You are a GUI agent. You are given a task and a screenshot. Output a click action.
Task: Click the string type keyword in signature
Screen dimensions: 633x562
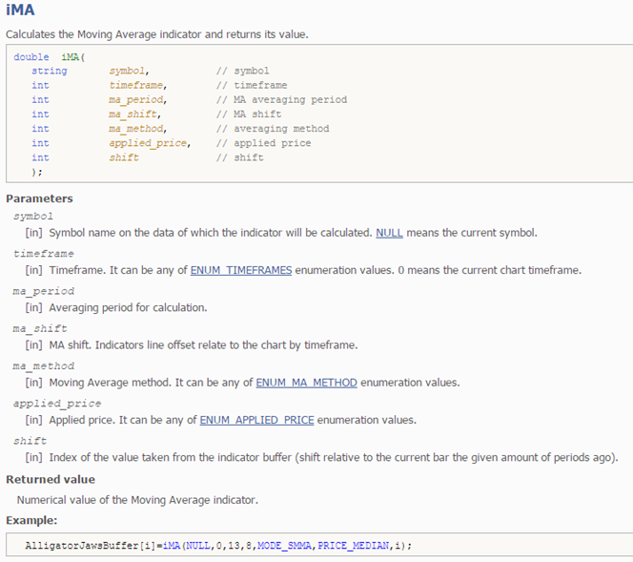click(x=49, y=72)
